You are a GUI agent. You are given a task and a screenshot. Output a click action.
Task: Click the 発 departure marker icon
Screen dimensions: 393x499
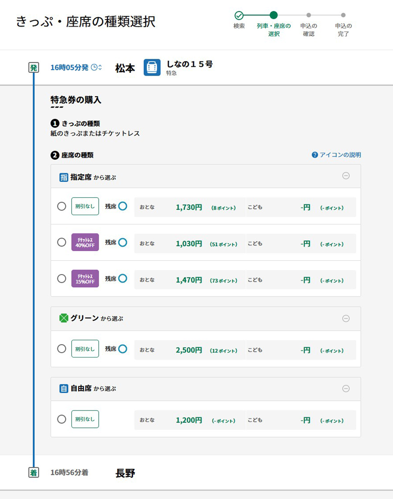pyautogui.click(x=33, y=68)
